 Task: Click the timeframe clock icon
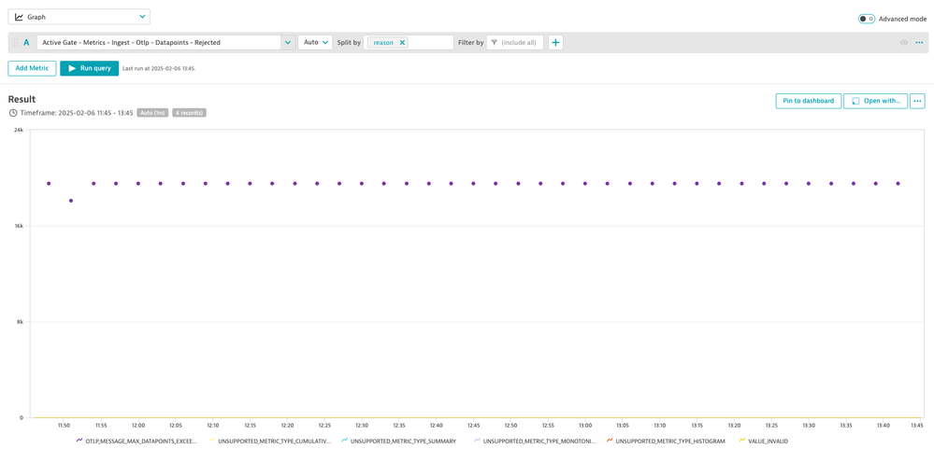(x=13, y=113)
